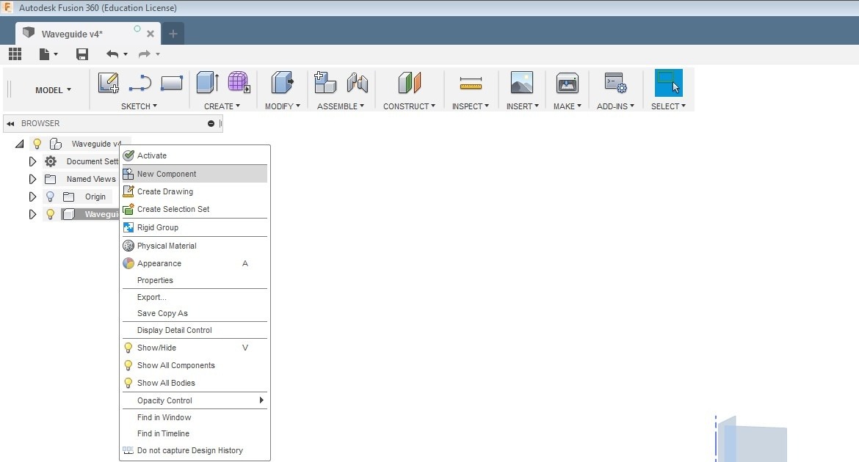Screen dimensions: 859x462
Task: Start the Create Sketch tool
Action: pos(109,83)
